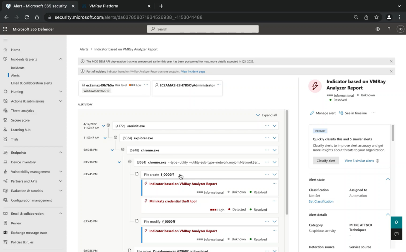The width and height of the screenshot is (406, 252).
Task: Open the Chrome tab search chevron
Action: (399, 6)
